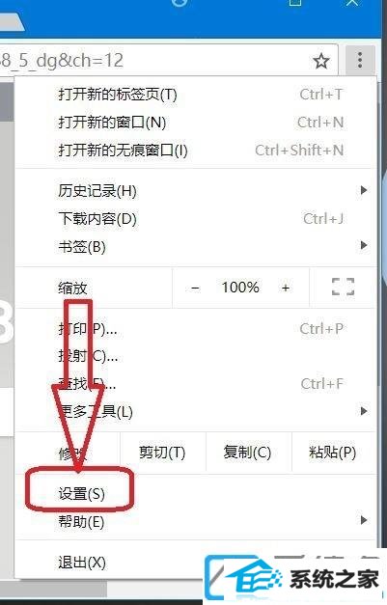This screenshot has width=387, height=605.
Task: Enter fullscreen mode via the zoom row icon
Action: tap(343, 288)
